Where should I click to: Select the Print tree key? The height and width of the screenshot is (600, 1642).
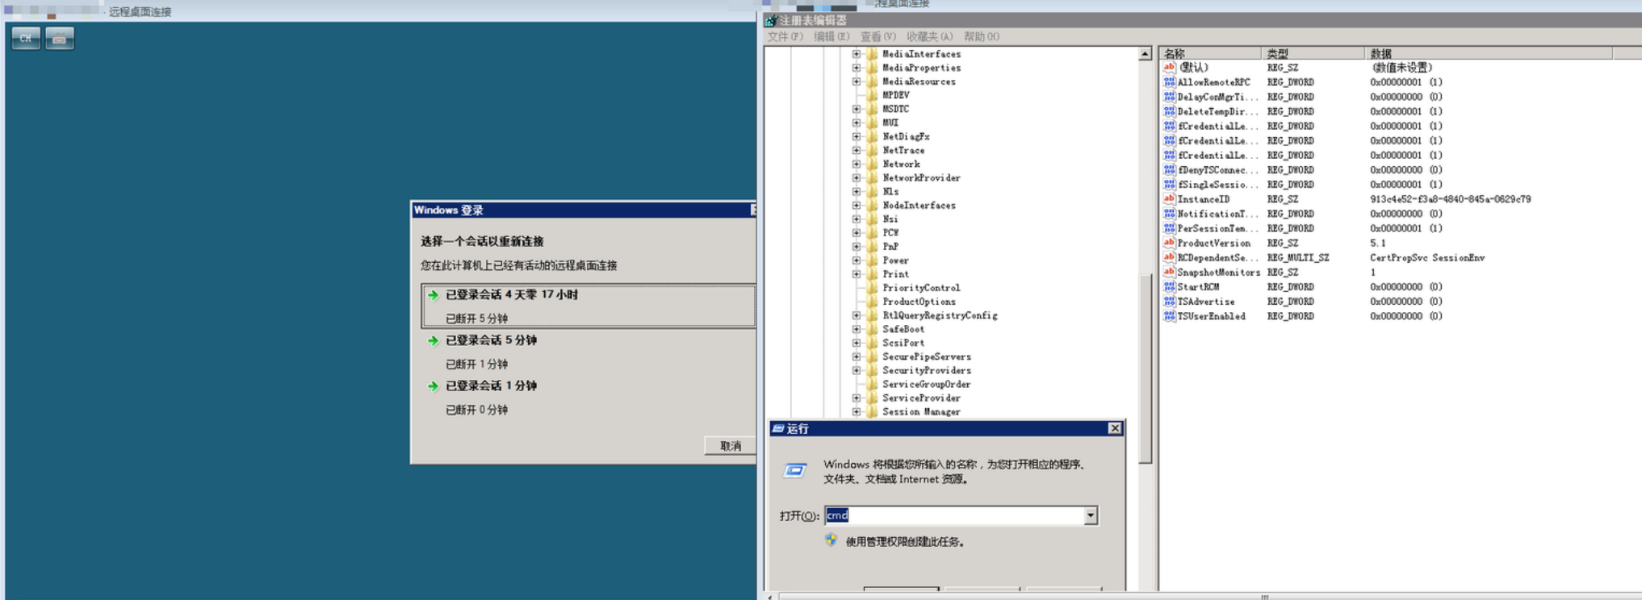coord(895,274)
